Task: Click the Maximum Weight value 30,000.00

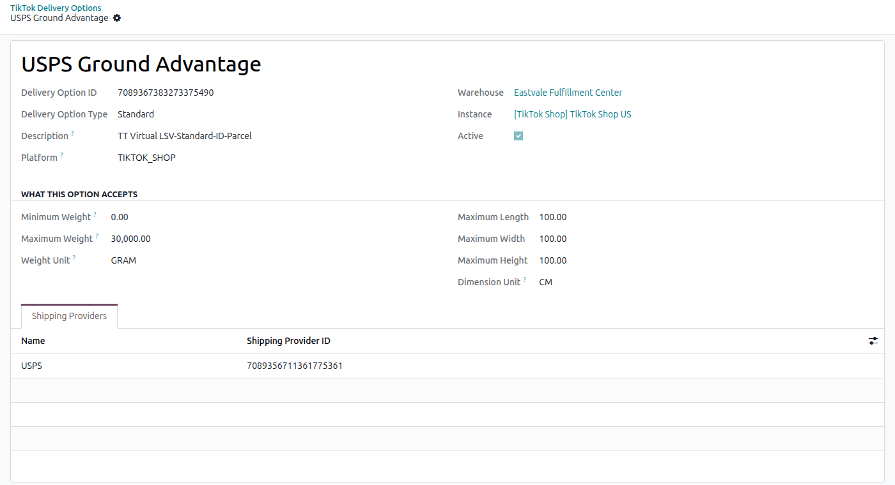Action: [131, 239]
